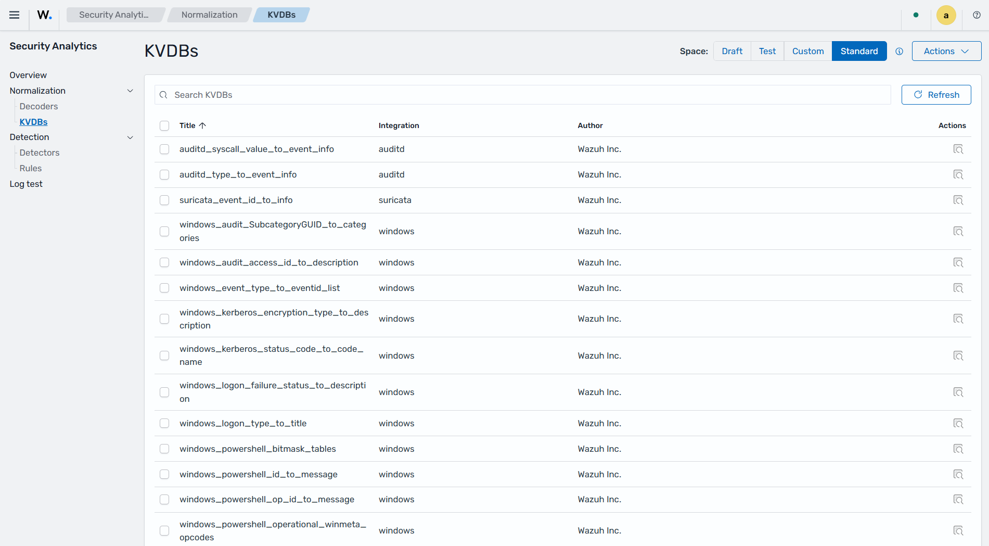This screenshot has width=989, height=546.
Task: Open Log test in sidebar
Action: [26, 184]
